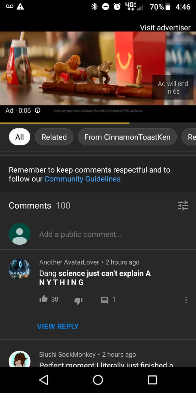Tap the ad info icon
The width and height of the screenshot is (196, 393).
coord(38,110)
